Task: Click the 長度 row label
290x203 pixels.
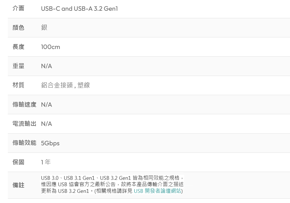Action: [x=18, y=47]
